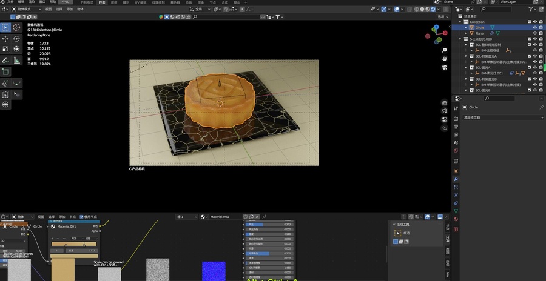Uncheck the S-三点打光.000 collection checkbox
Viewport: 546px width, 281px height.
(x=529, y=39)
